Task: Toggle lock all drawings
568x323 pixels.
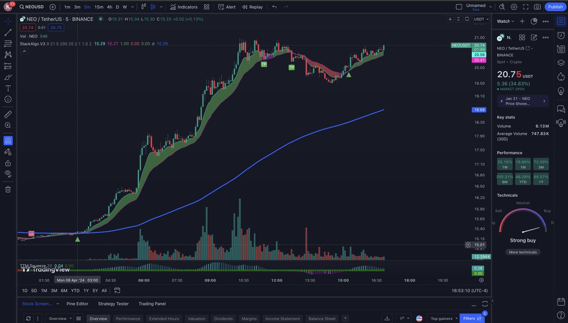Action: coord(8,163)
